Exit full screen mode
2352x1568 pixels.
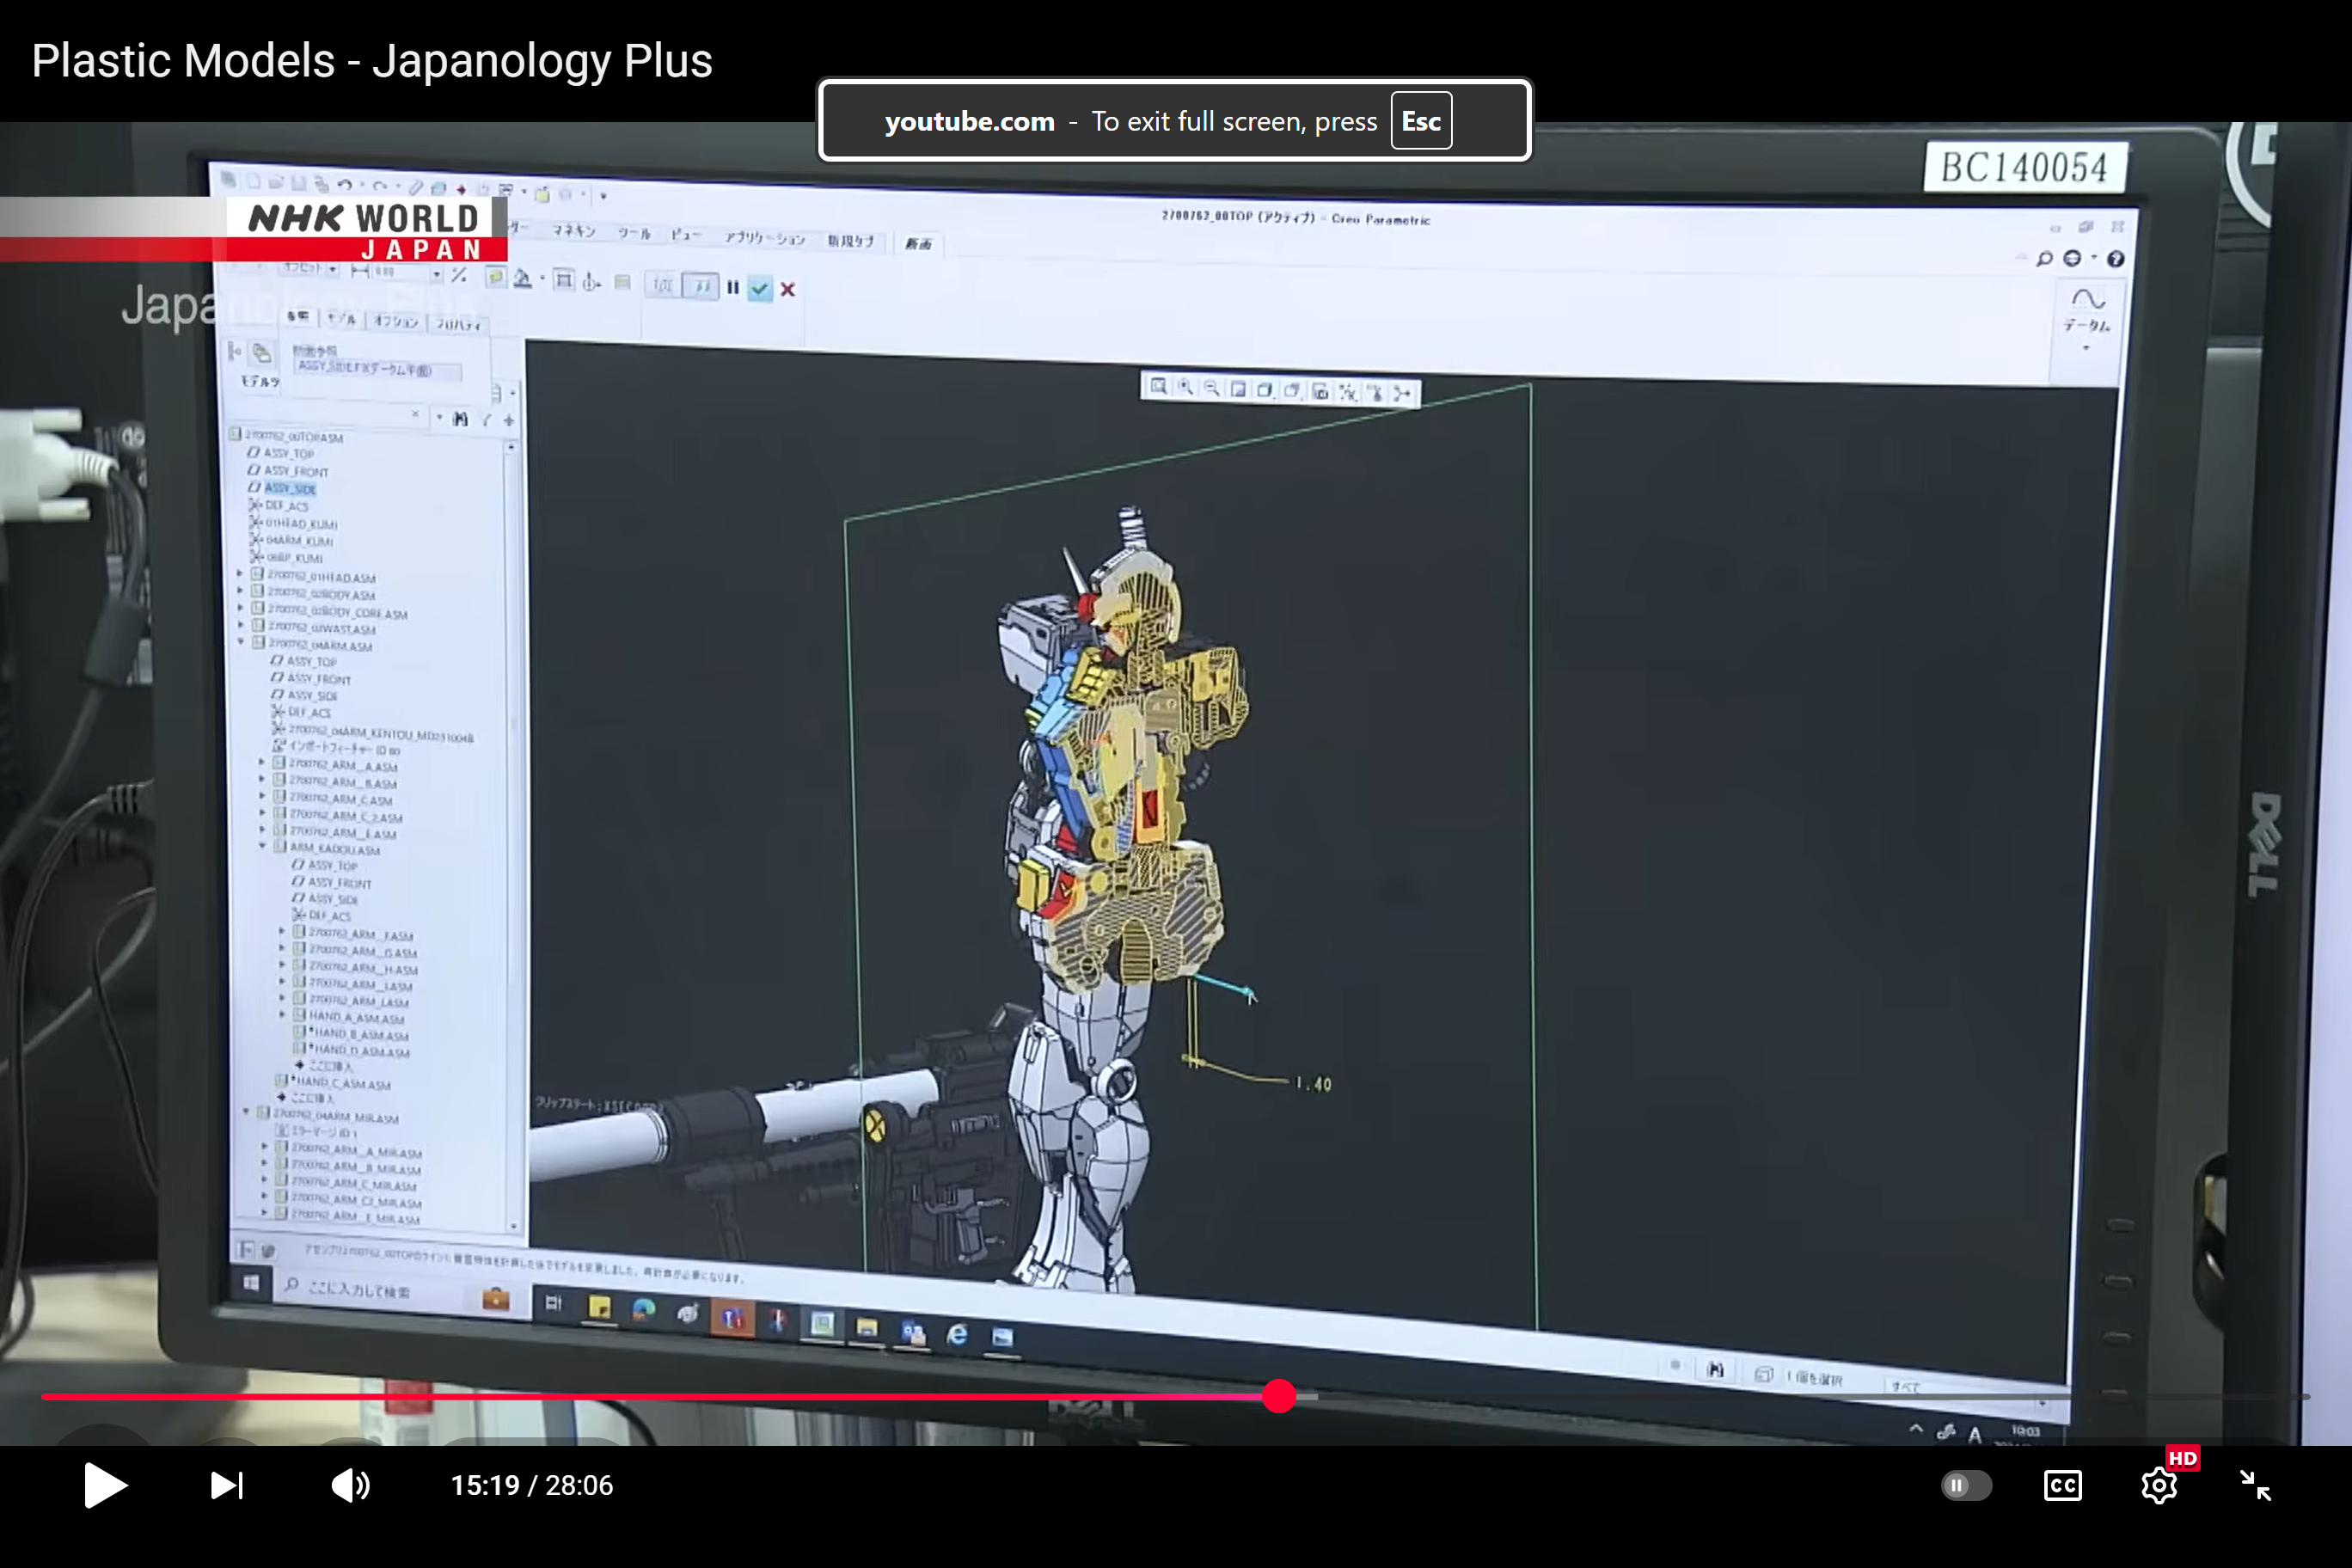click(x=2255, y=1485)
